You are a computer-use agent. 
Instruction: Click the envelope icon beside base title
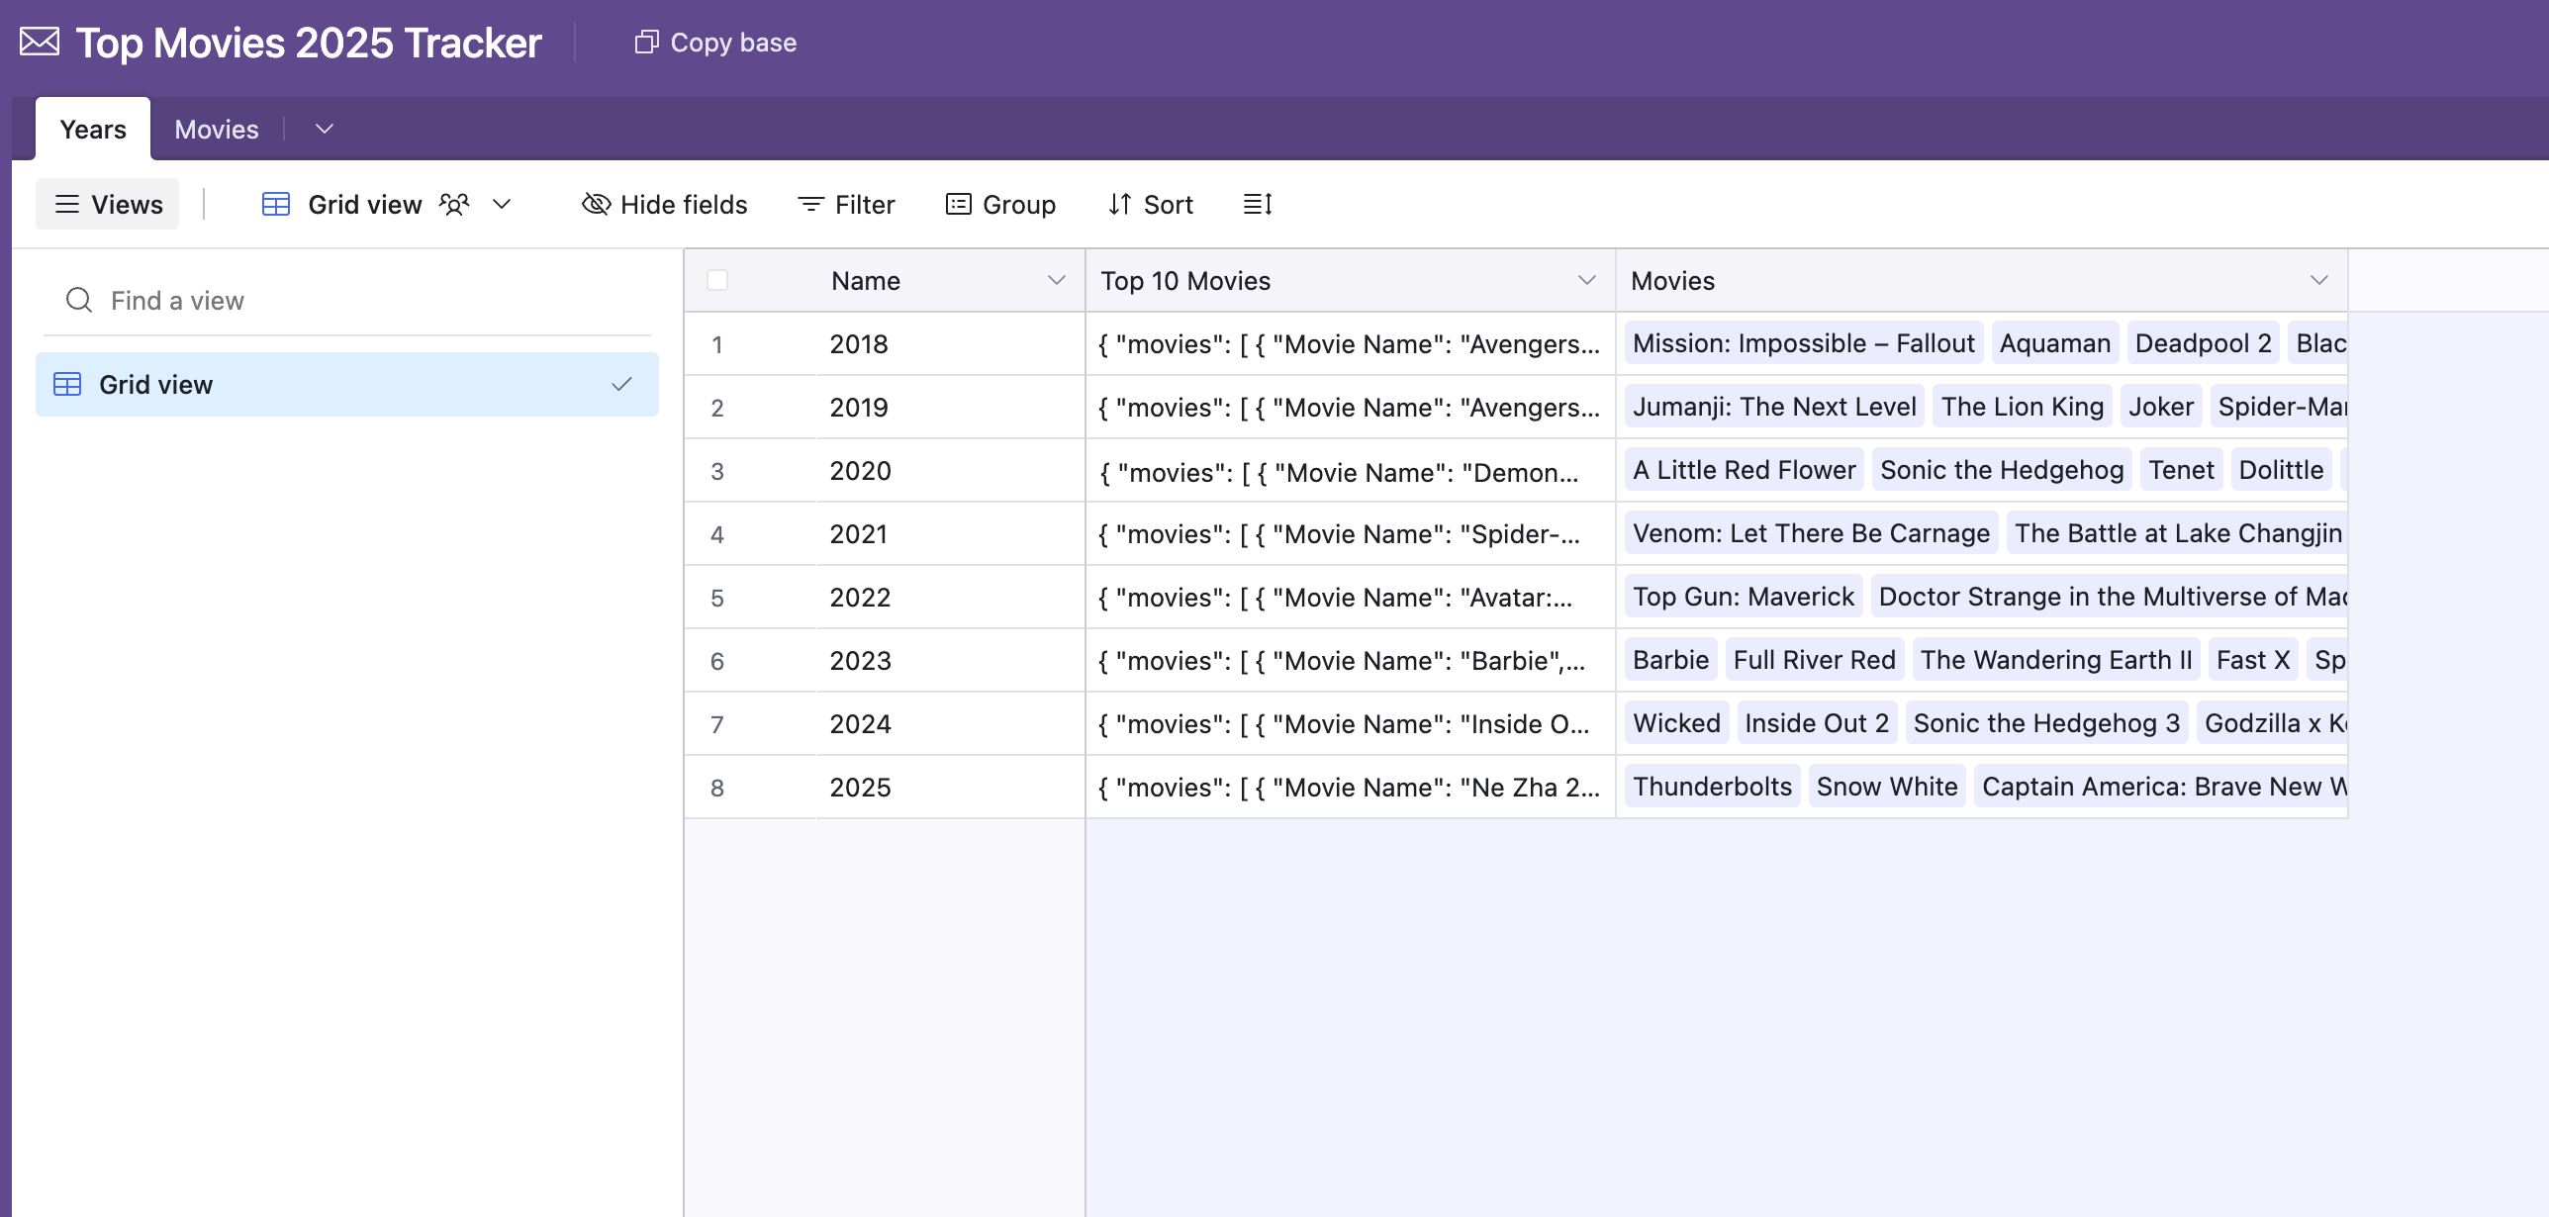click(x=40, y=42)
